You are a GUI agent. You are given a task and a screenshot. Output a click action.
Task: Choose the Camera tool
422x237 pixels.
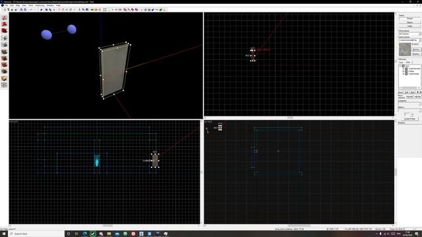[4, 31]
